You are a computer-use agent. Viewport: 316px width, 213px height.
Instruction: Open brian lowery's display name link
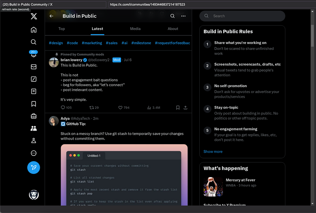[71, 60]
